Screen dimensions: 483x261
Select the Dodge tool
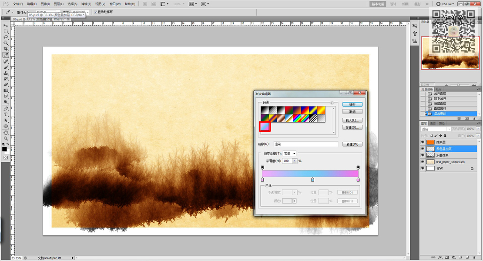tap(6, 102)
